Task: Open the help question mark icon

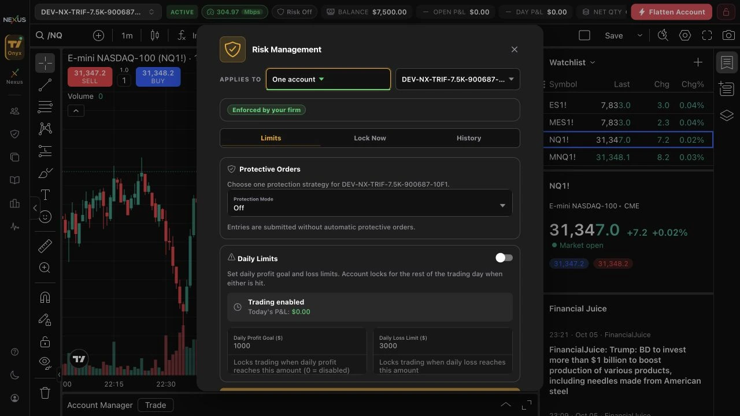Action: [x=15, y=352]
